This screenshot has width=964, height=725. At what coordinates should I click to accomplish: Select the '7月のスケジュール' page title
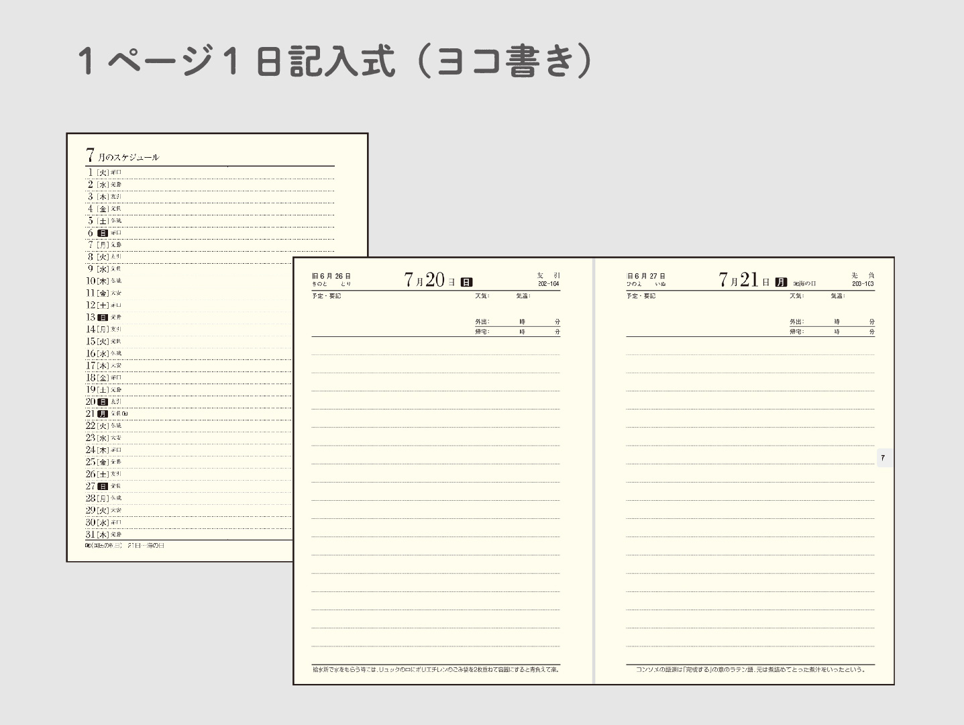click(123, 156)
